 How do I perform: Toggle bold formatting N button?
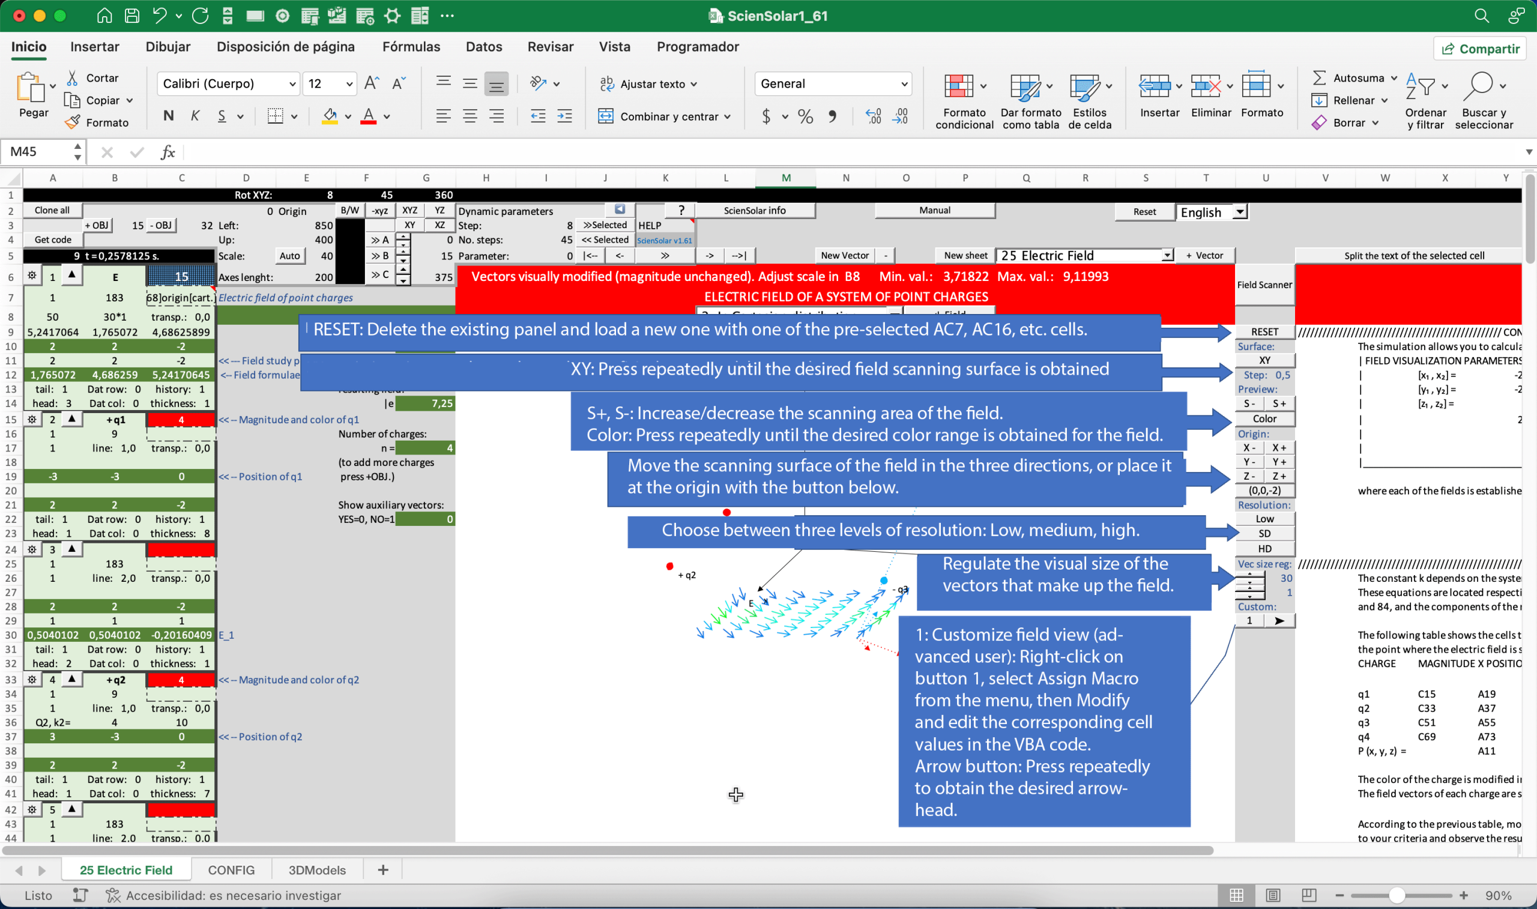(168, 116)
